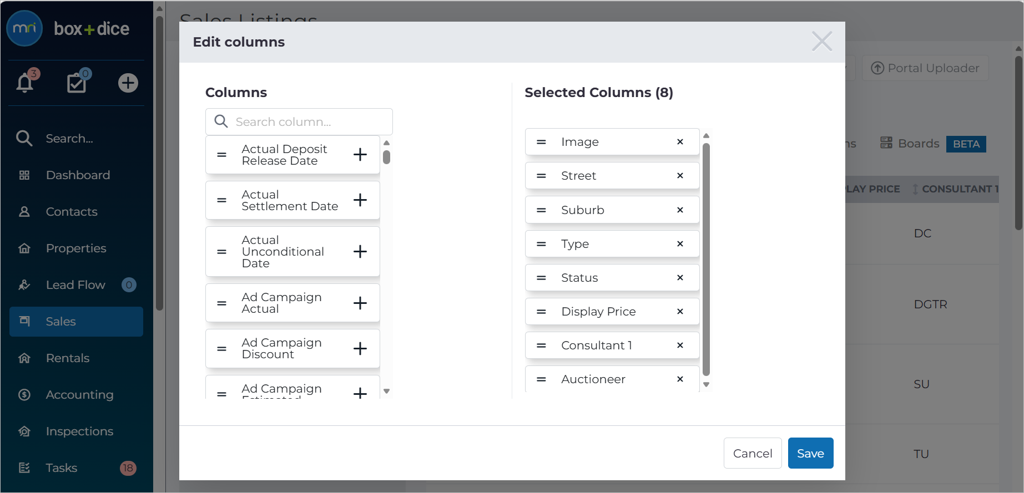The image size is (1024, 493).
Task: Open Properties from the sidebar
Action: pos(77,248)
